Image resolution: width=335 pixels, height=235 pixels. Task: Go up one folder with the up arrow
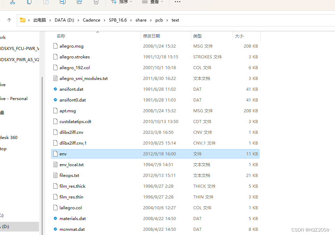[9, 20]
